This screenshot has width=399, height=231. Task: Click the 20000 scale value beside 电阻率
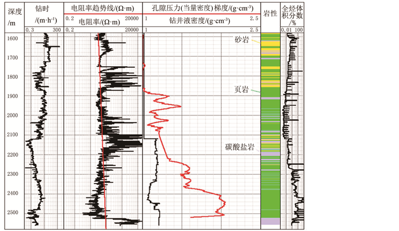click(x=132, y=30)
